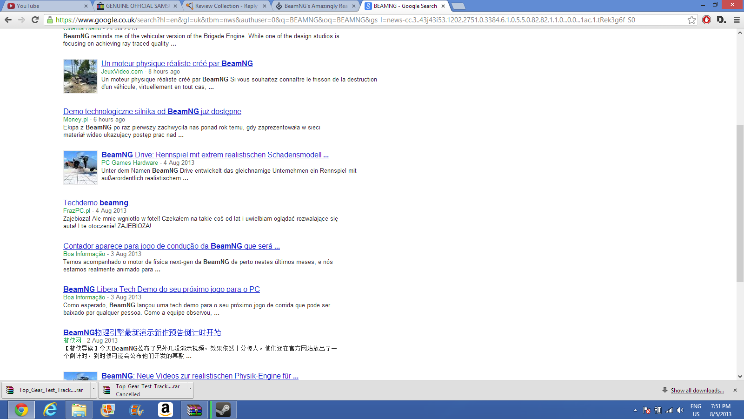This screenshot has width=744, height=419.
Task: Click the JeuxVideo.com article thumbnail
Action: click(x=80, y=76)
